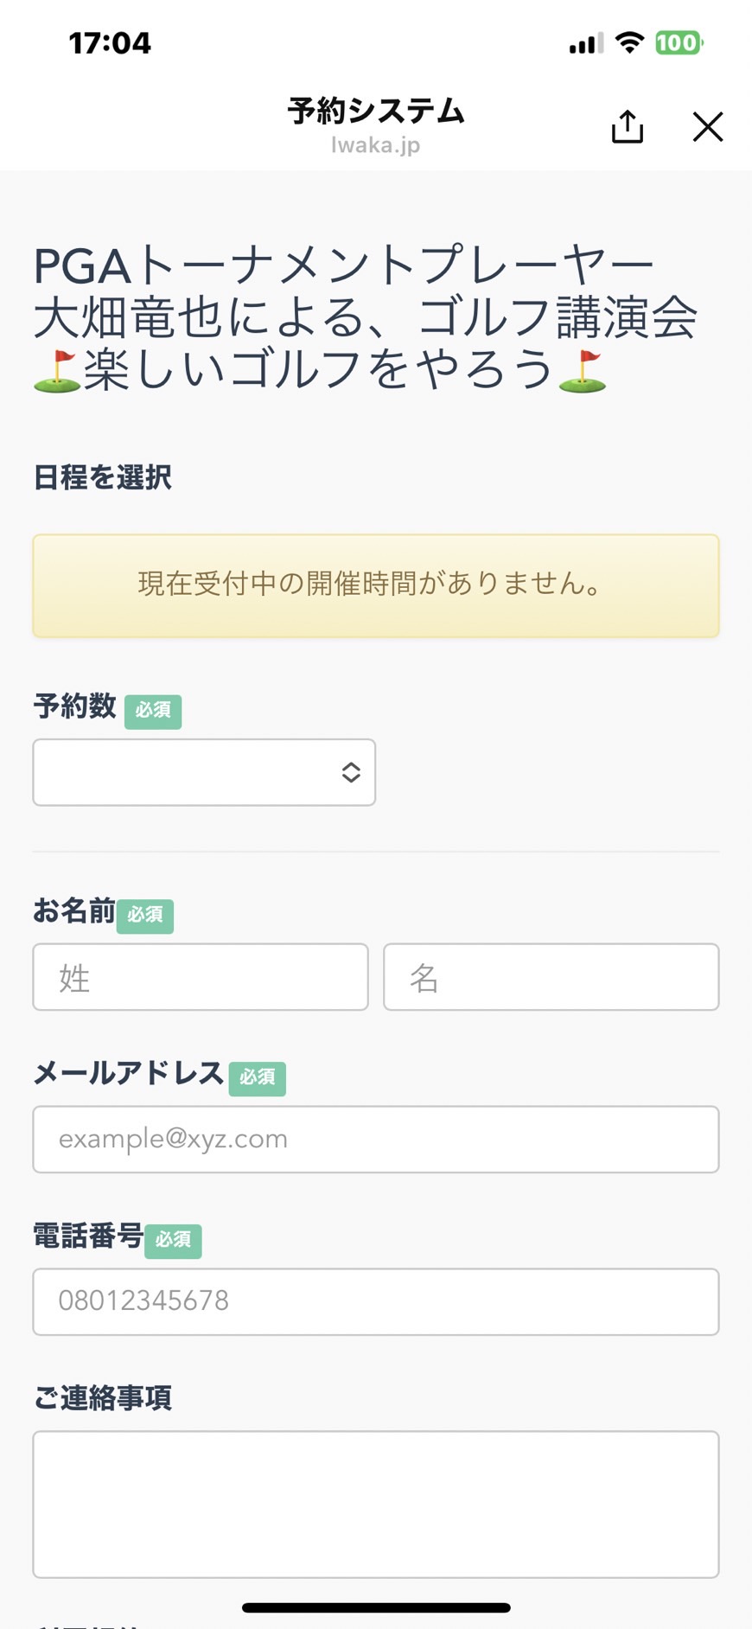752x1629 pixels.
Task: Tap the golf flag emoji after やろう
Action: click(583, 371)
